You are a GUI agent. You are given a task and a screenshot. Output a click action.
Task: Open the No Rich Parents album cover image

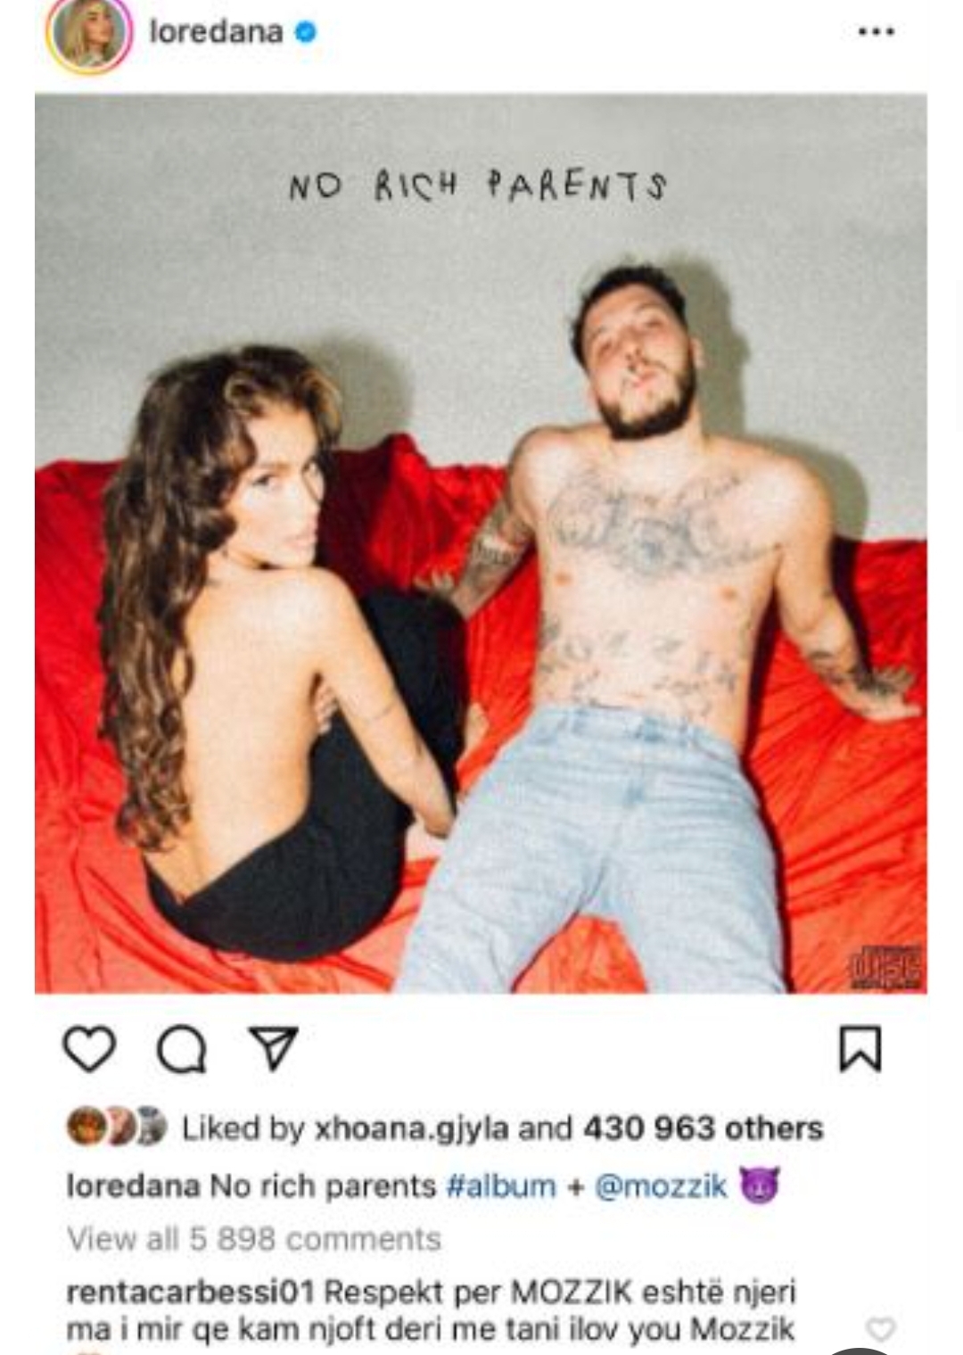pos(481,543)
